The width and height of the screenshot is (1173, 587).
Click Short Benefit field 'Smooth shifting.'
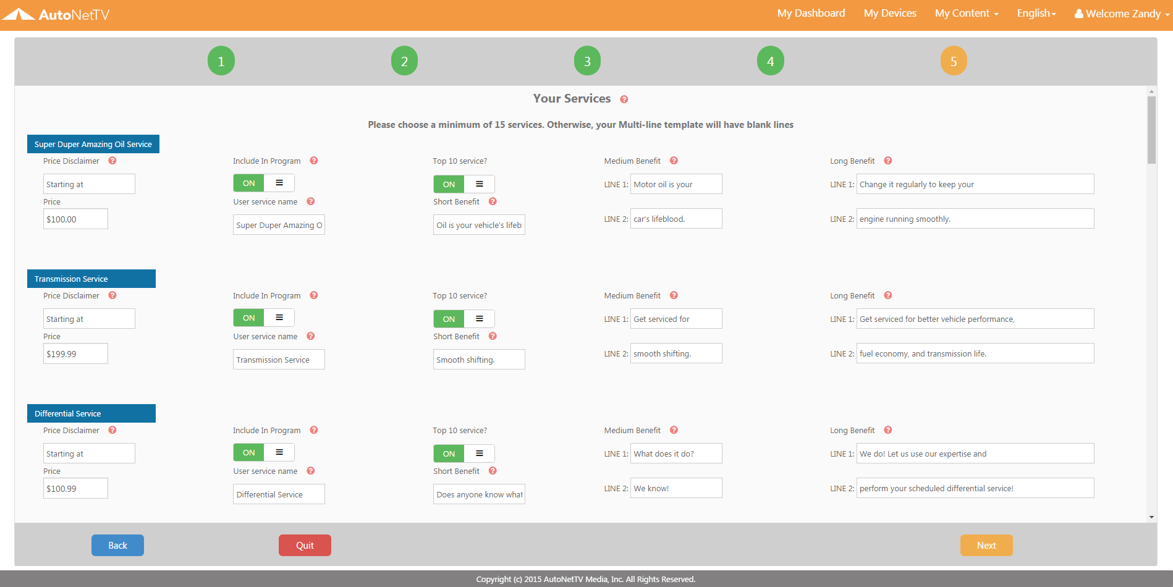[479, 360]
